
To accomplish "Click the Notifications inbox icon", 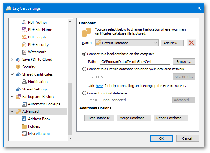I will (24, 82).
